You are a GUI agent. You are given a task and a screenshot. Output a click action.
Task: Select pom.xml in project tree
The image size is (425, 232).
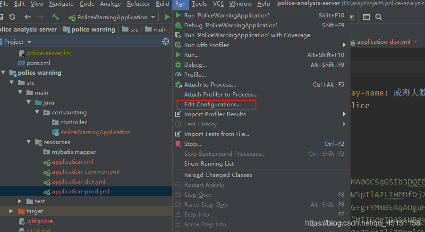(38, 63)
